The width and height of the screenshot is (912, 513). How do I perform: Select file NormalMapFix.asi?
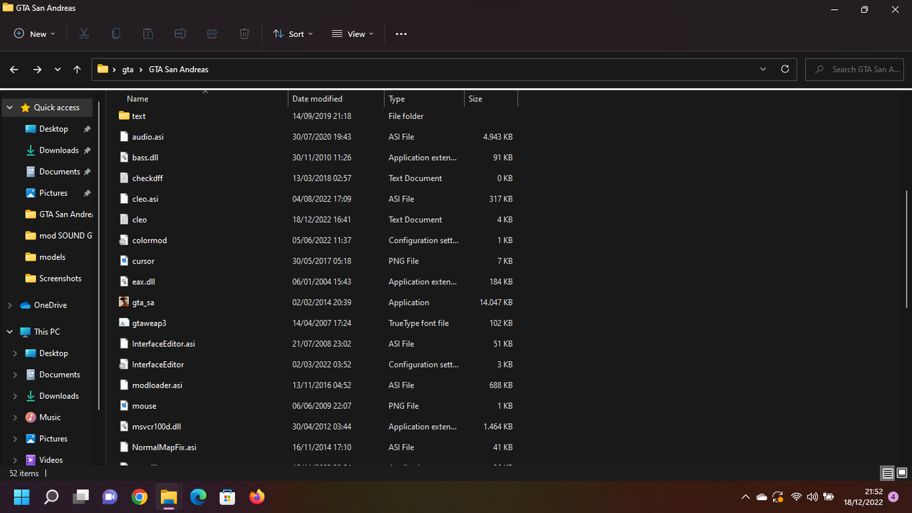317,447
